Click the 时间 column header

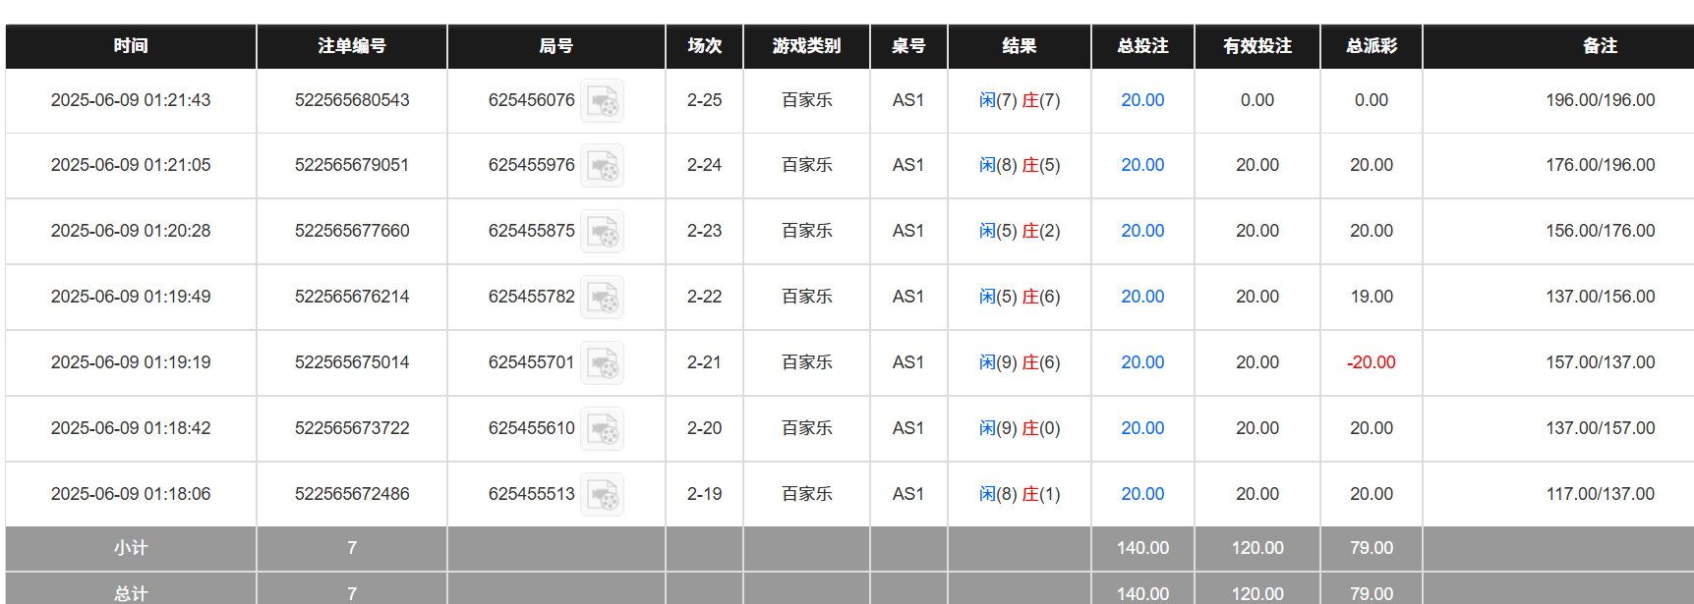tap(131, 46)
